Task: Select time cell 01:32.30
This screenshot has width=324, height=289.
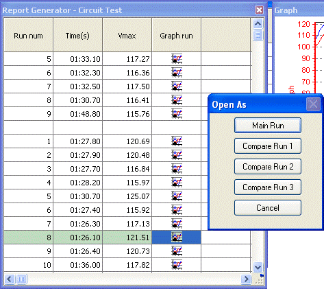Action: pos(77,73)
